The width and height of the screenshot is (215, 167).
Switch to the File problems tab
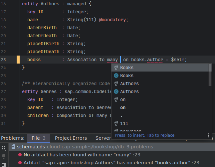(x=39, y=138)
